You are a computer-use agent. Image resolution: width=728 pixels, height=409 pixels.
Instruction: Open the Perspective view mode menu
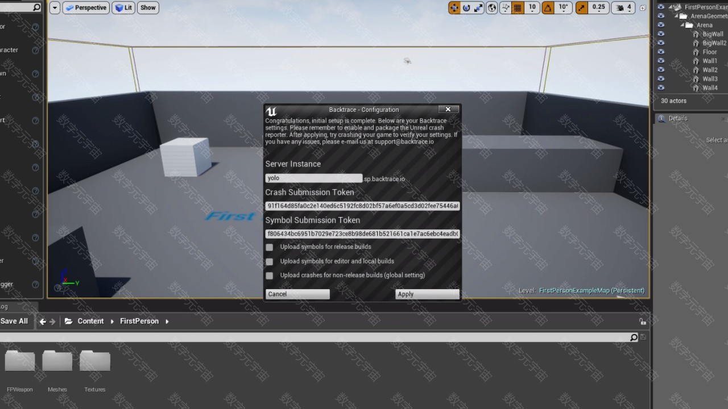86,7
